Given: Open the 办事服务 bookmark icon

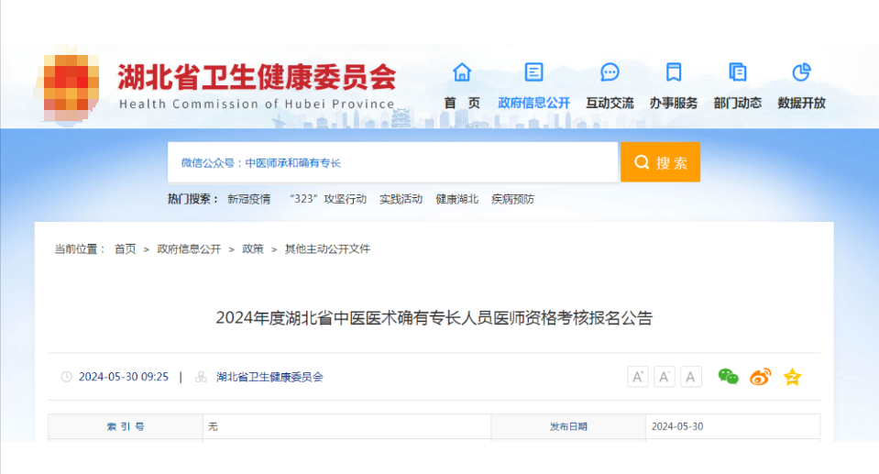Looking at the screenshot, I should coord(674,72).
